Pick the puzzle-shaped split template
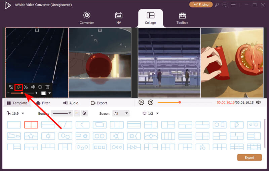This screenshot has width=269, height=171. (x=82, y=125)
